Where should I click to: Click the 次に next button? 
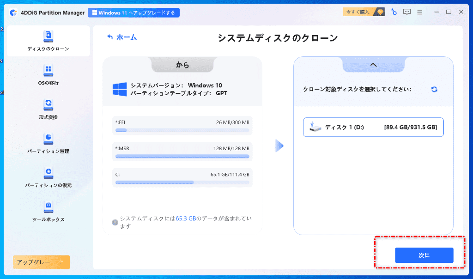pyautogui.click(x=424, y=255)
